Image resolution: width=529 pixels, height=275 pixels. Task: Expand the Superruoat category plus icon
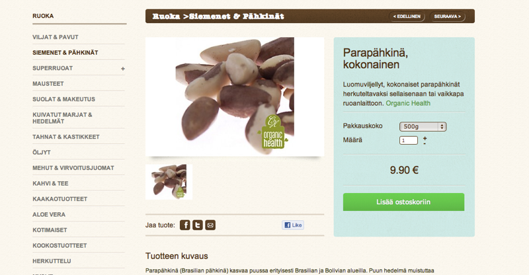(x=123, y=69)
